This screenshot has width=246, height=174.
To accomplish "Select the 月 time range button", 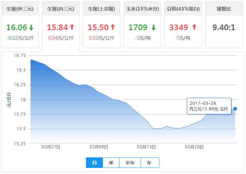I will [94, 163].
